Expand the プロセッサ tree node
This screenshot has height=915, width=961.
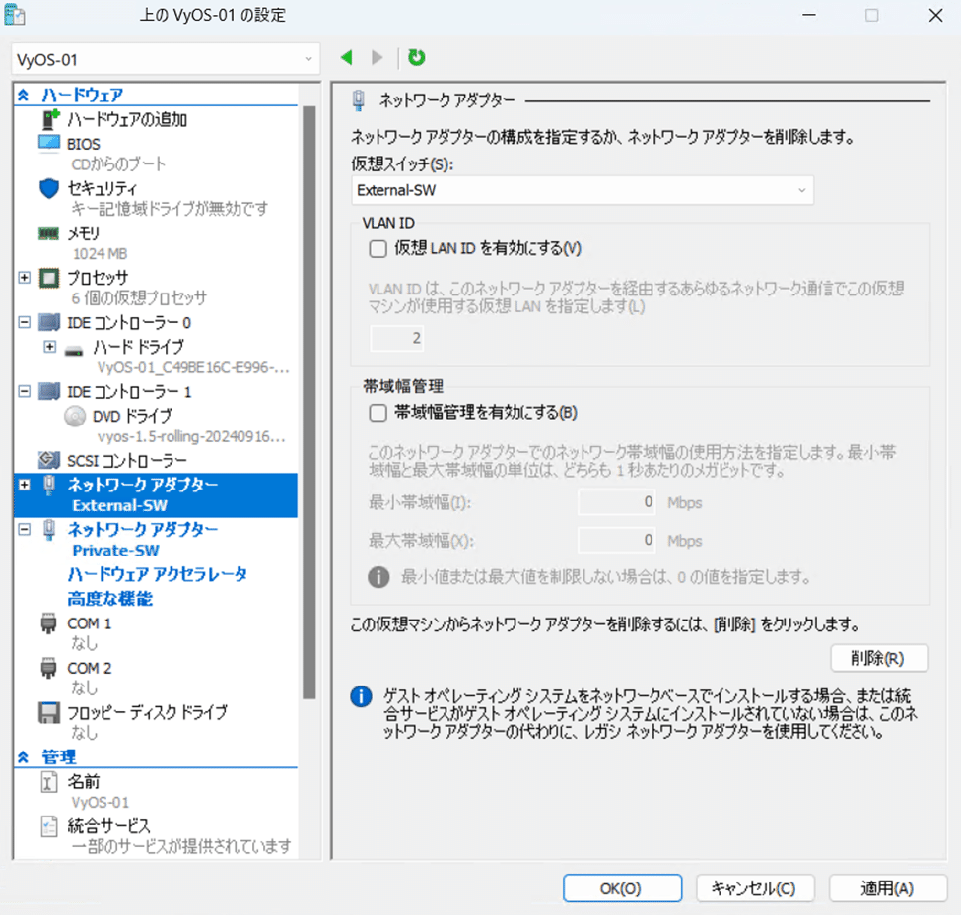(24, 278)
